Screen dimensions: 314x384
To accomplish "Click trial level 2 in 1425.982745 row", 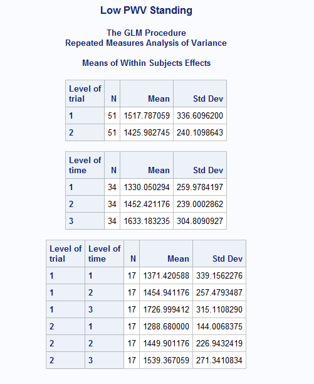I will 71,132.
